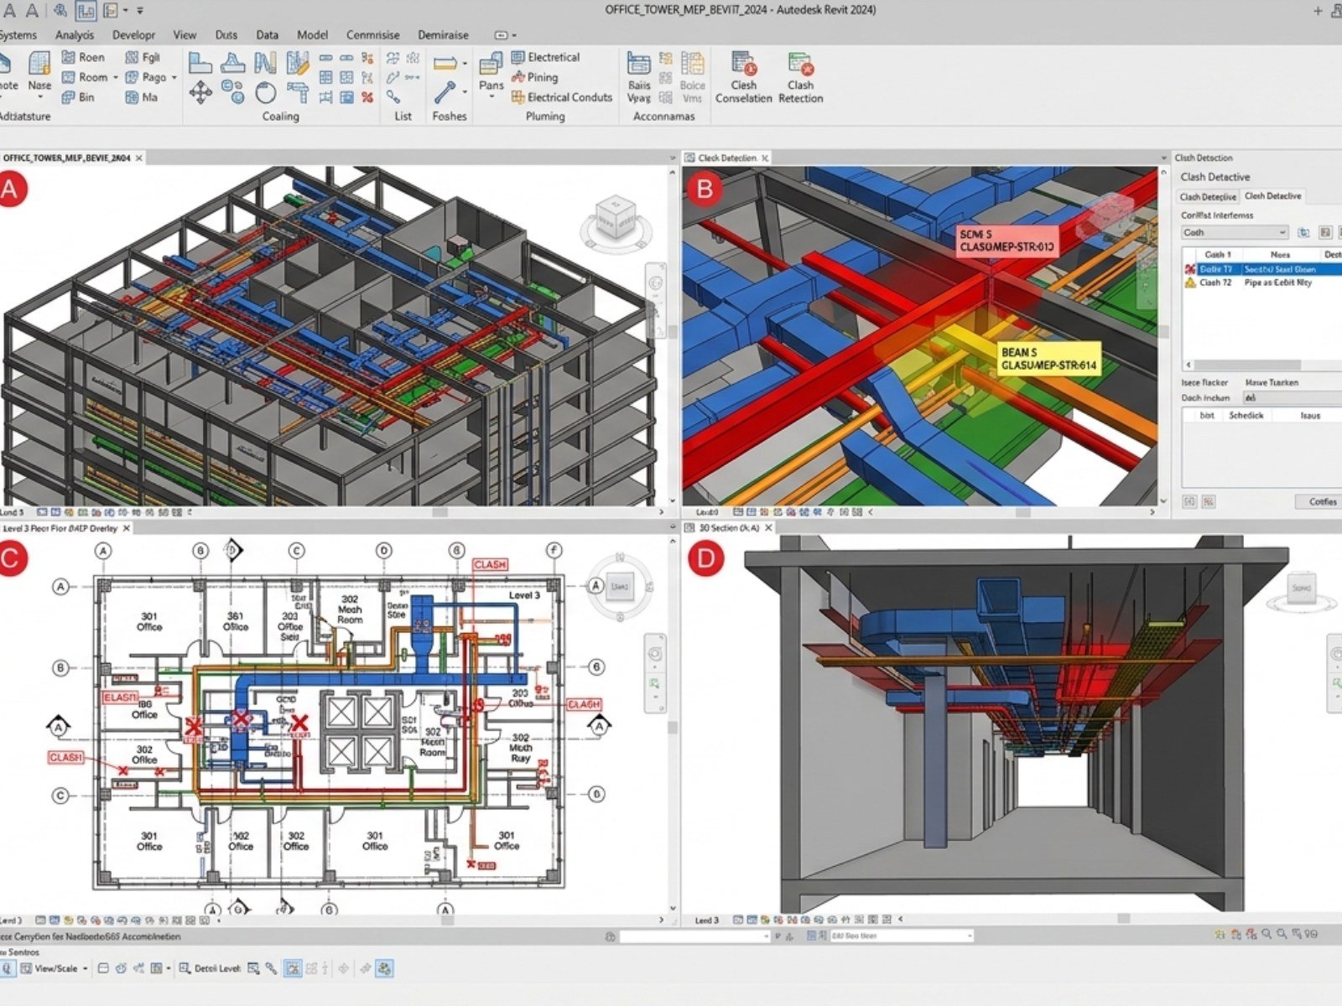The image size is (1342, 1006).
Task: Select the Fgll ribbon tool
Action: pyautogui.click(x=143, y=57)
